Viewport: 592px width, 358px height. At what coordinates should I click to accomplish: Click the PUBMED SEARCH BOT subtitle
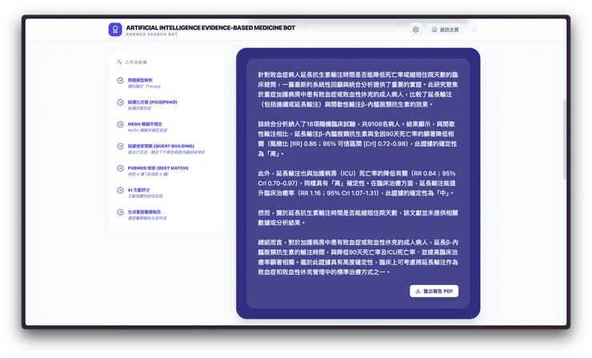click(152, 34)
